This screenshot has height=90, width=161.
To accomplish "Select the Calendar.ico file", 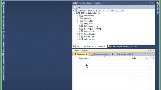I will [91, 26].
